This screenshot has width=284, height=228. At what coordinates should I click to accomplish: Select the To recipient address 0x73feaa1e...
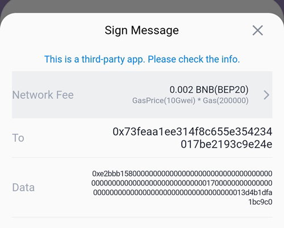pos(193,138)
